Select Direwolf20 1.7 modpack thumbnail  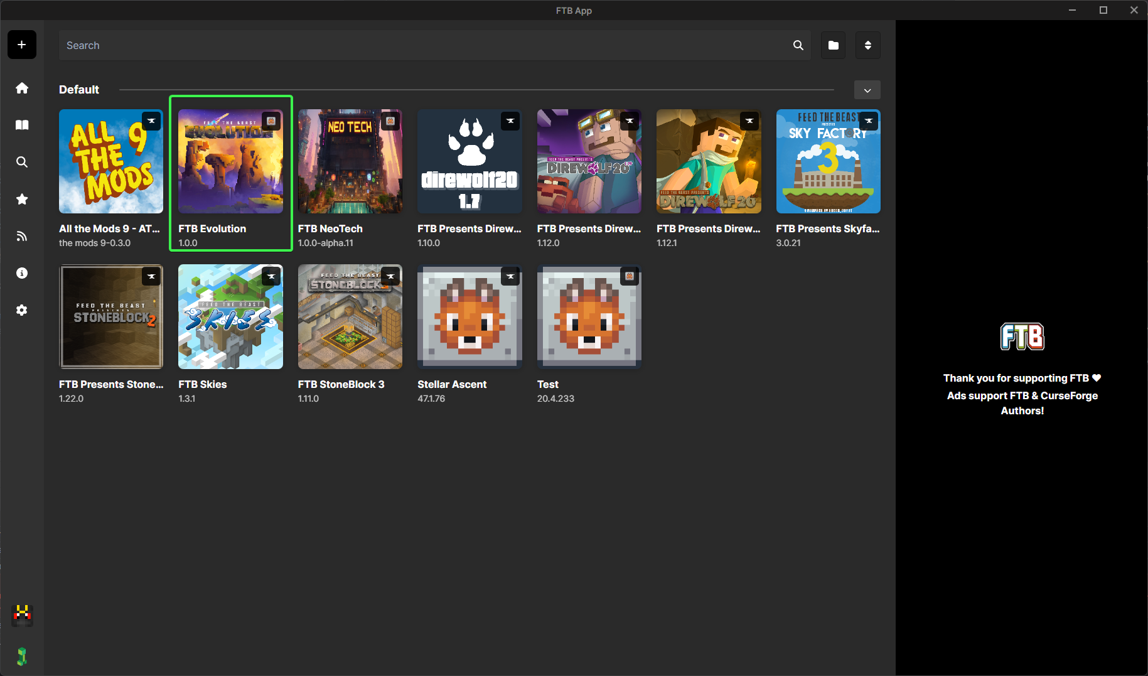pos(469,161)
